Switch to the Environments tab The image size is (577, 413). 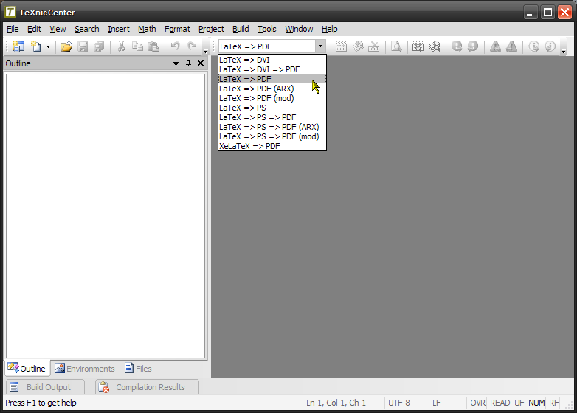coord(85,368)
